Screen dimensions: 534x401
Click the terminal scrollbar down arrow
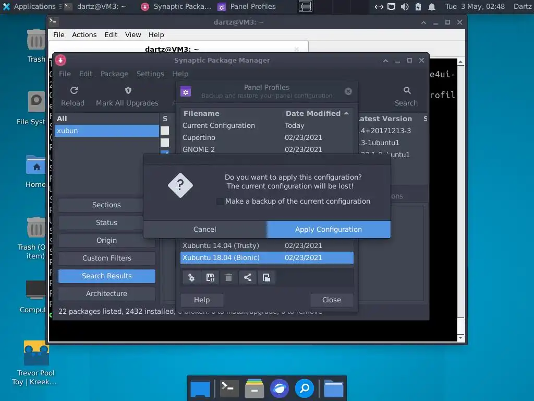point(460,338)
